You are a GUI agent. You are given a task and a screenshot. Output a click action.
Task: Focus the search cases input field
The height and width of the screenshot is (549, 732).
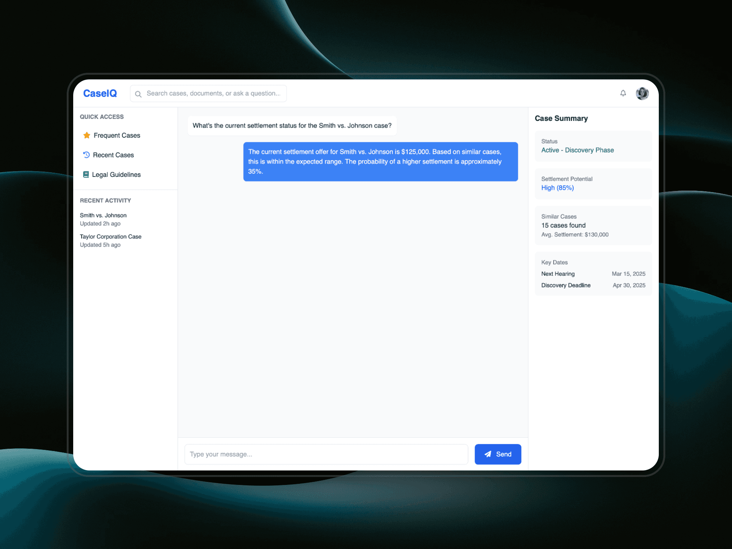point(213,93)
